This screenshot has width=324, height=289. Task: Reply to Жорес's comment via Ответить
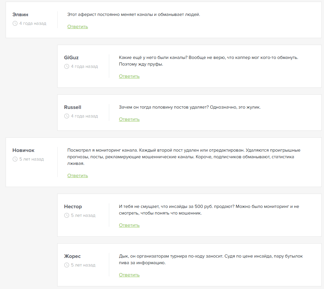point(129,275)
